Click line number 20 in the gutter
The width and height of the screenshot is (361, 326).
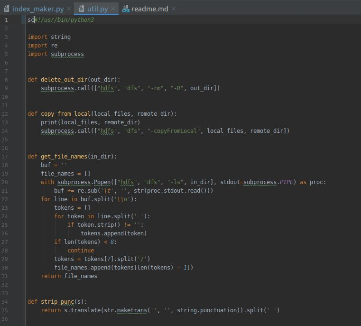5,182
